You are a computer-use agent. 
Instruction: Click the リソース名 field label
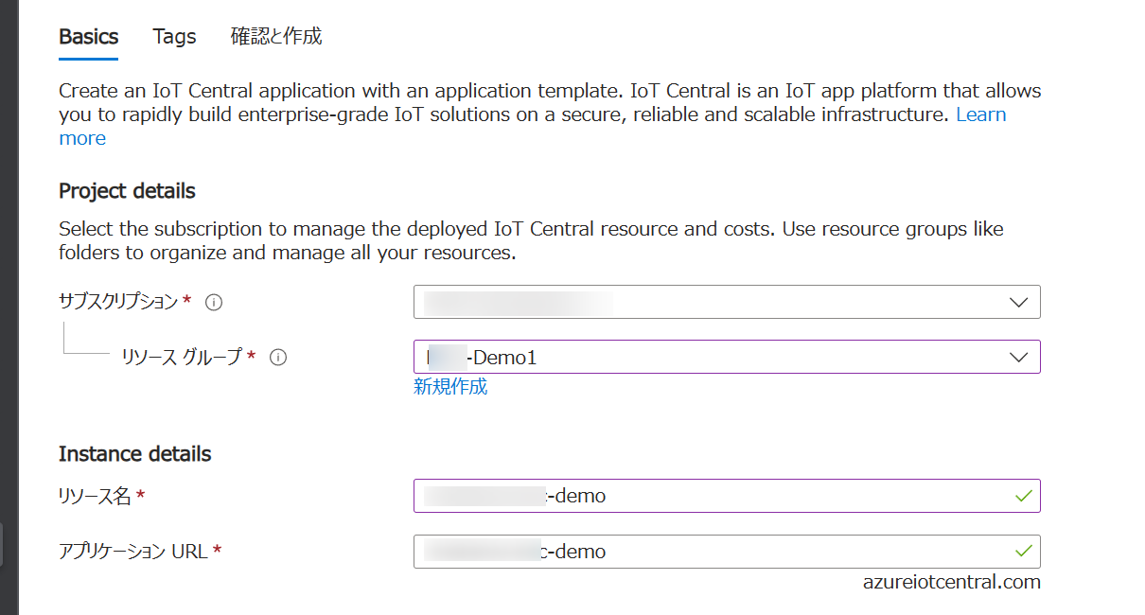click(95, 496)
